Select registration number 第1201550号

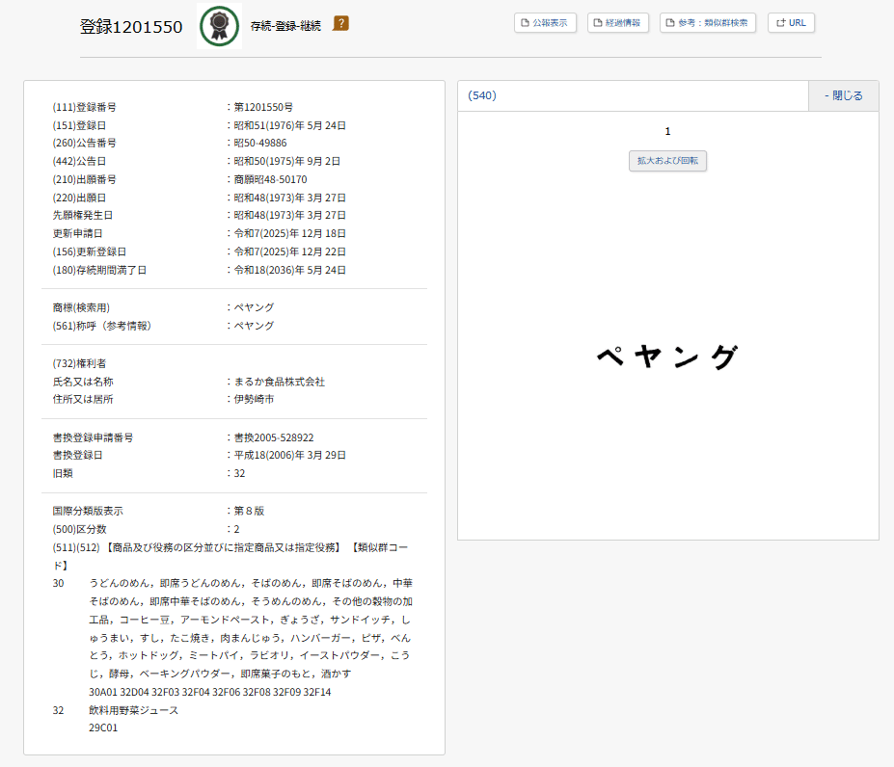pyautogui.click(x=263, y=107)
